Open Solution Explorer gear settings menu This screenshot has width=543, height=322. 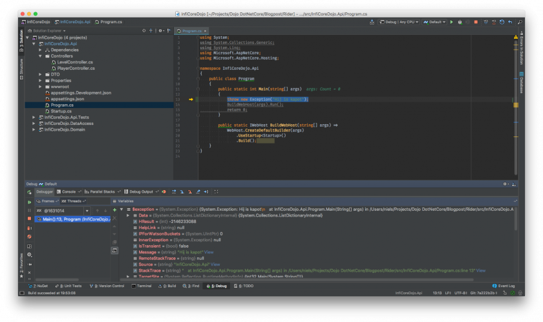(x=161, y=31)
